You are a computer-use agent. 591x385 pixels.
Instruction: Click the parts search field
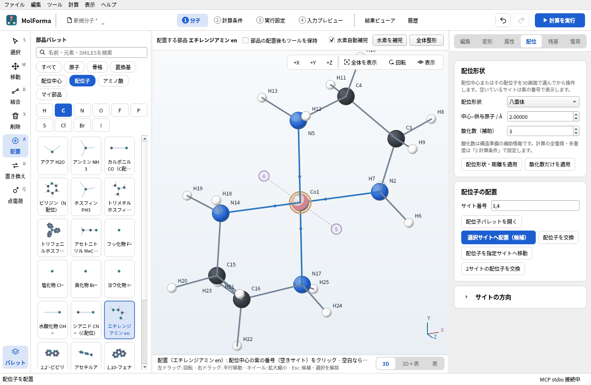92,52
